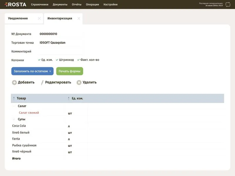Select the Салат свежий item
Screen dimensions: 235x176
coord(29,113)
